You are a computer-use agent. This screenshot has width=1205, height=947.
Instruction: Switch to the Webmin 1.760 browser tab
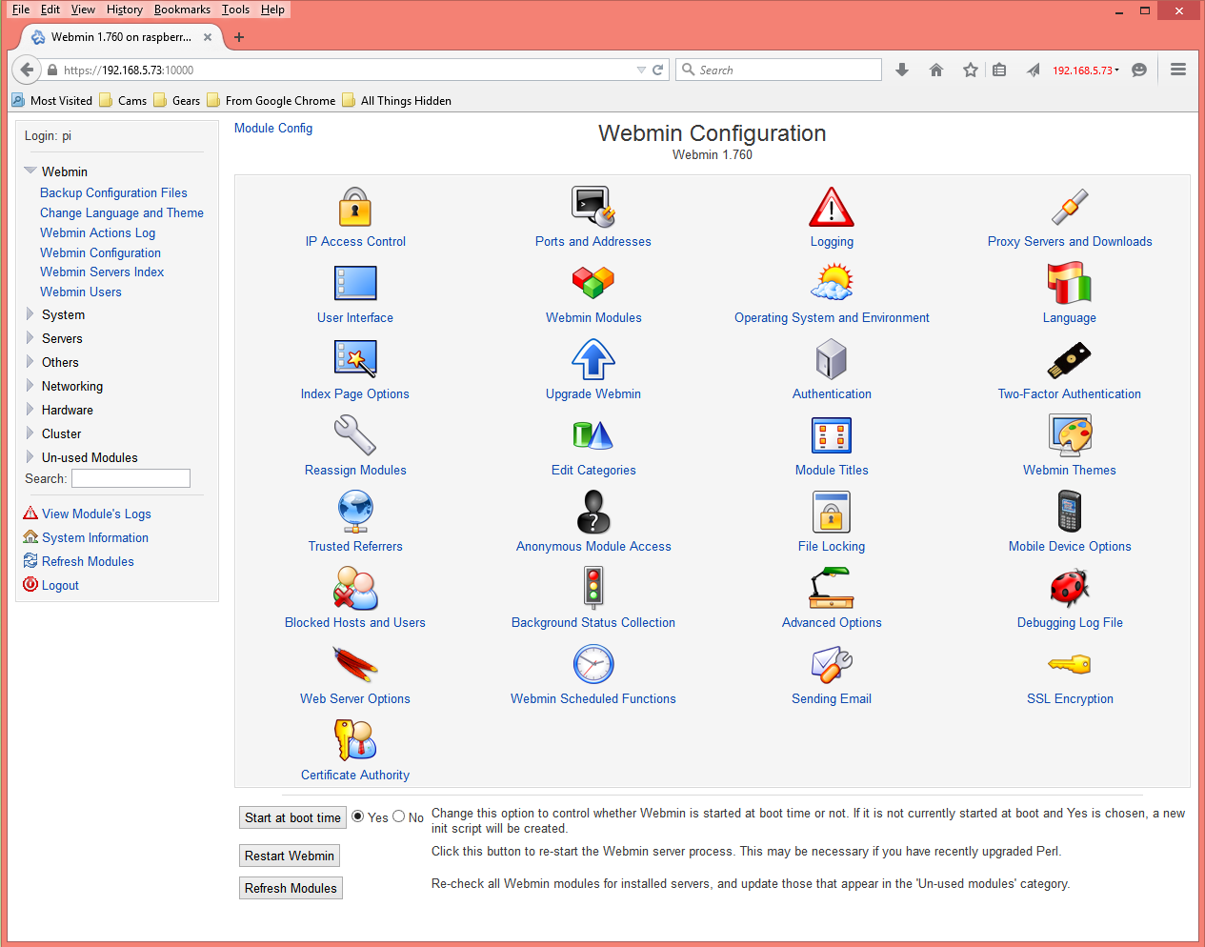114,36
